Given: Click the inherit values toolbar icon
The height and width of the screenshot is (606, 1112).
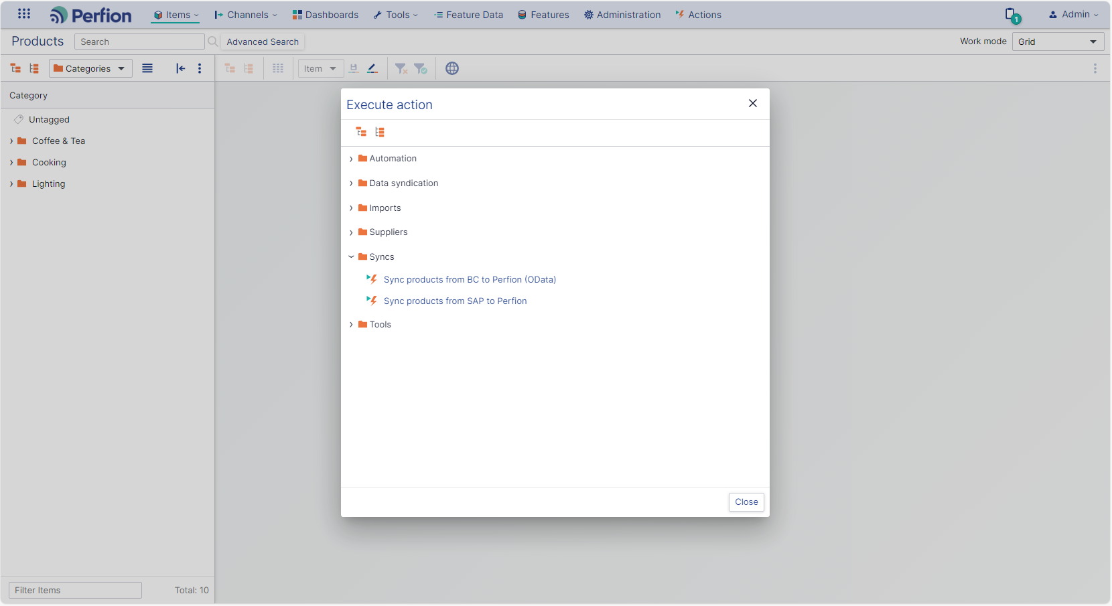Looking at the screenshot, I should pyautogui.click(x=354, y=68).
